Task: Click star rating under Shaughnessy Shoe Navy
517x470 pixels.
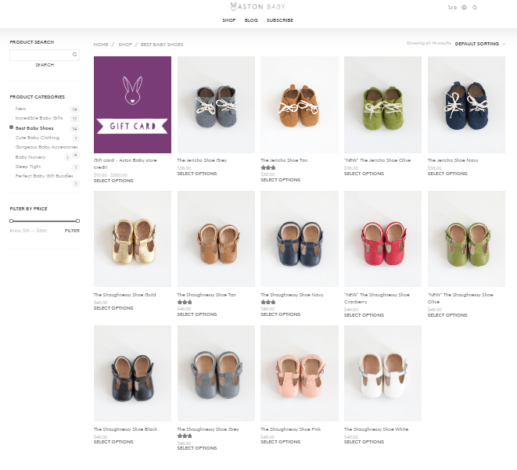Action: (268, 302)
